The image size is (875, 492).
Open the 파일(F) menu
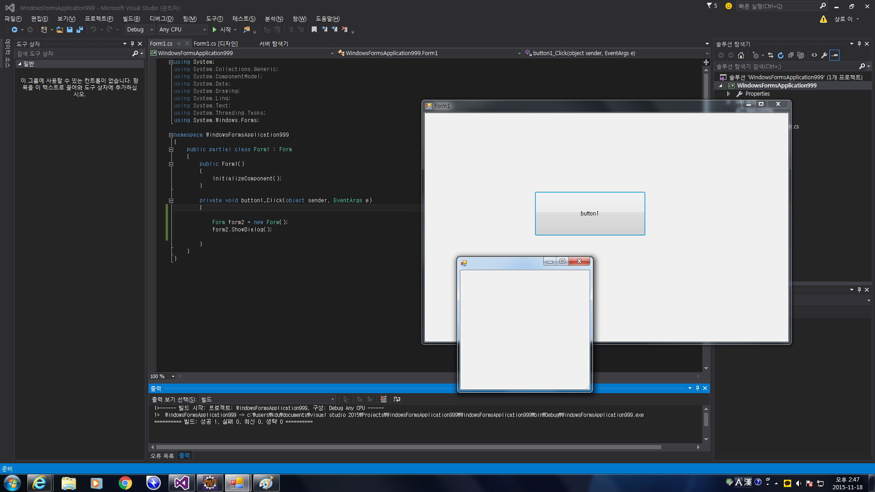coord(13,19)
